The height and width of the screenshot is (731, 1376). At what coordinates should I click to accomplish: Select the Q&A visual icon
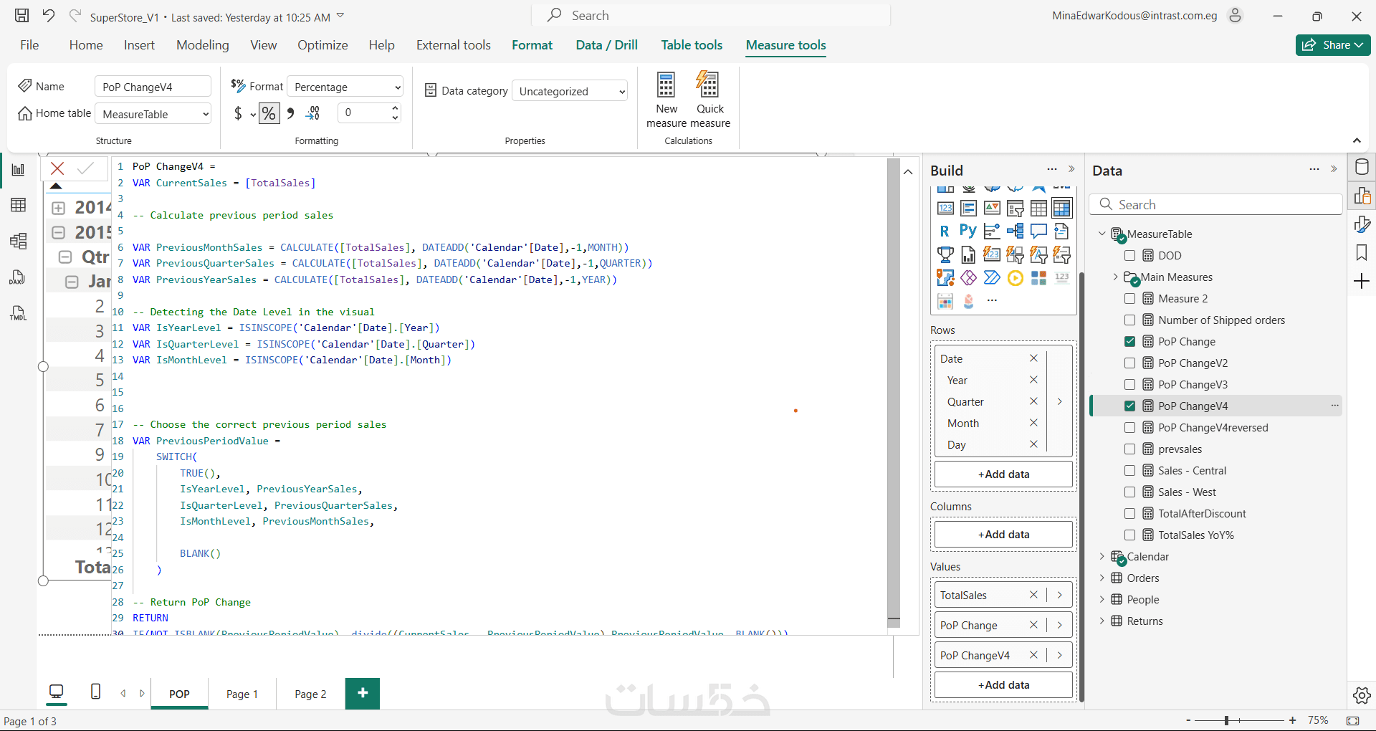1038,231
